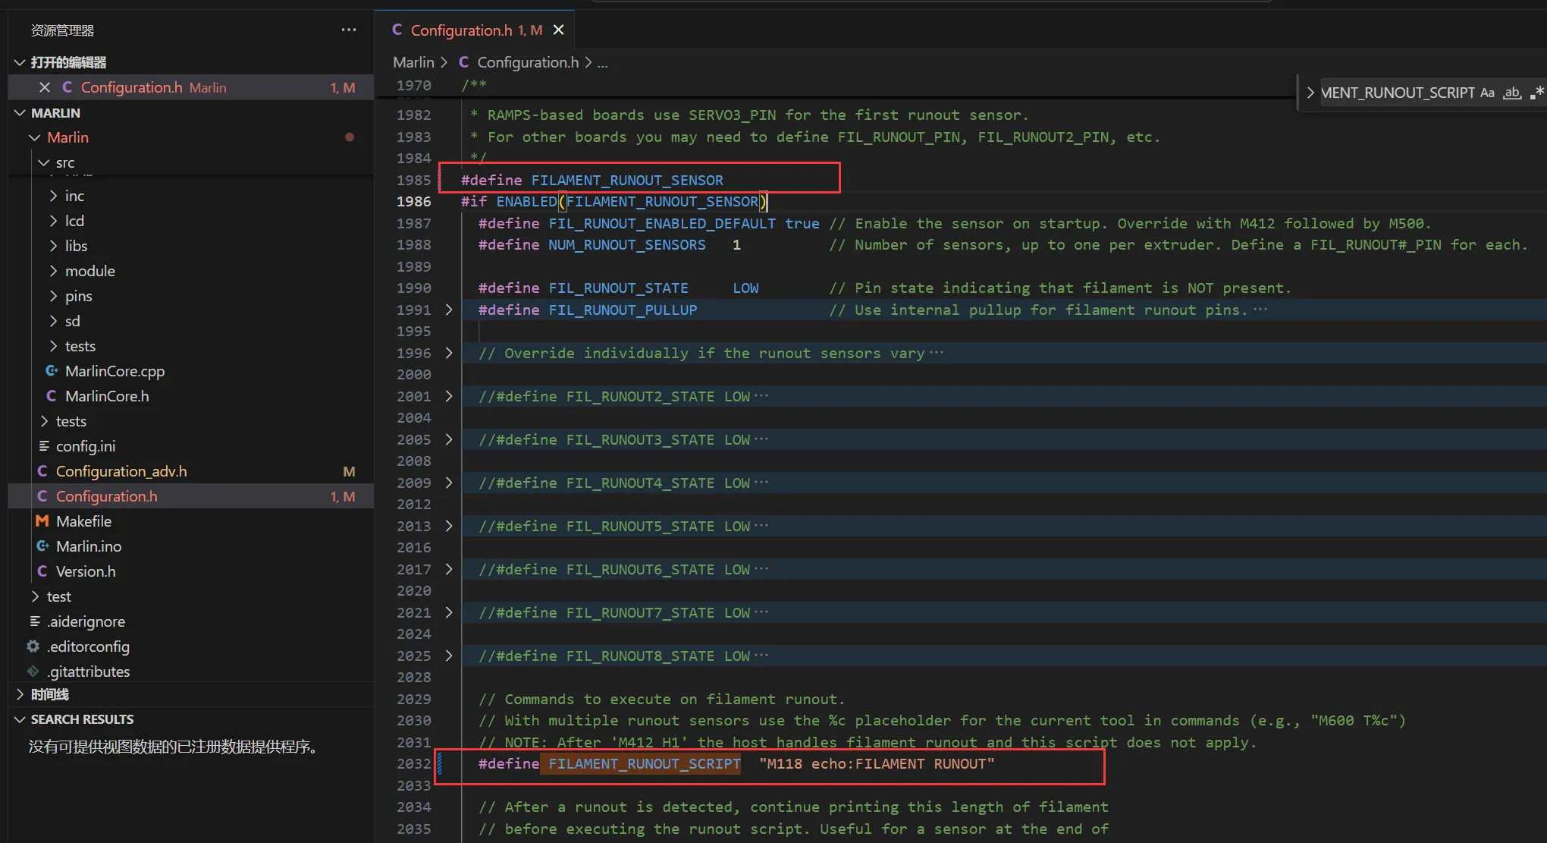
Task: Unfold code at line 1991 FIL_RUNOUT_PULLUP
Action: [x=449, y=310]
